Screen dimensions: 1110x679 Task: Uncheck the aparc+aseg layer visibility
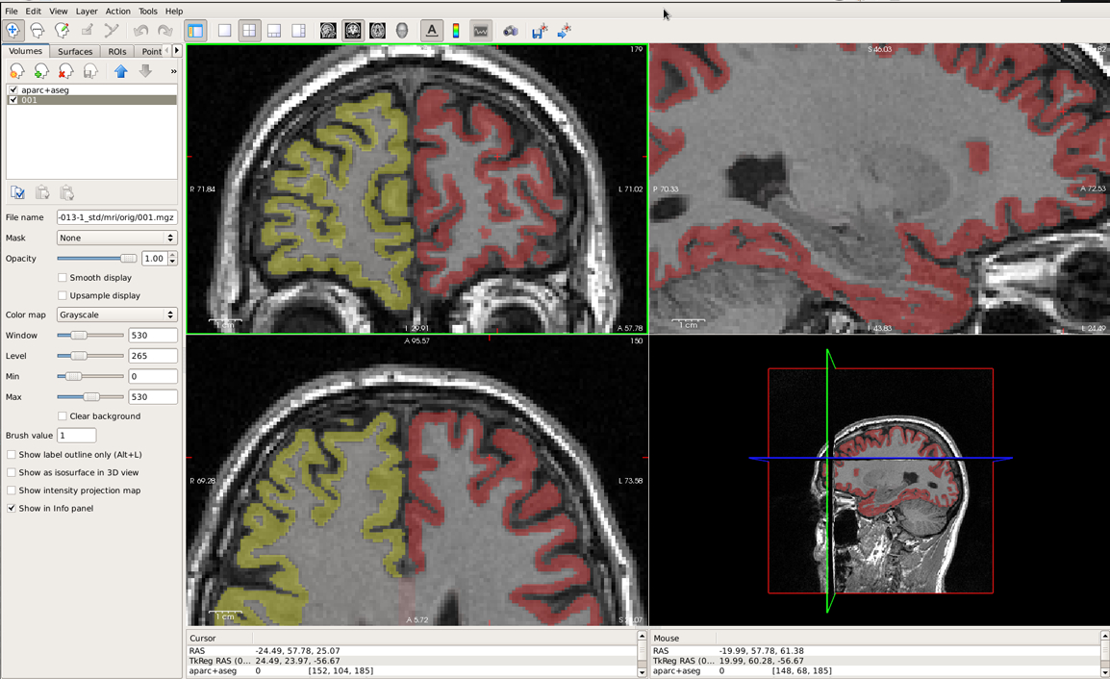[13, 89]
